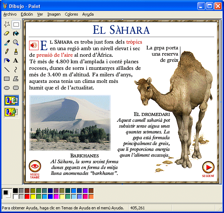Click the foreground/background color indicator box
The width and height of the screenshot is (224, 213).
coord(7,194)
